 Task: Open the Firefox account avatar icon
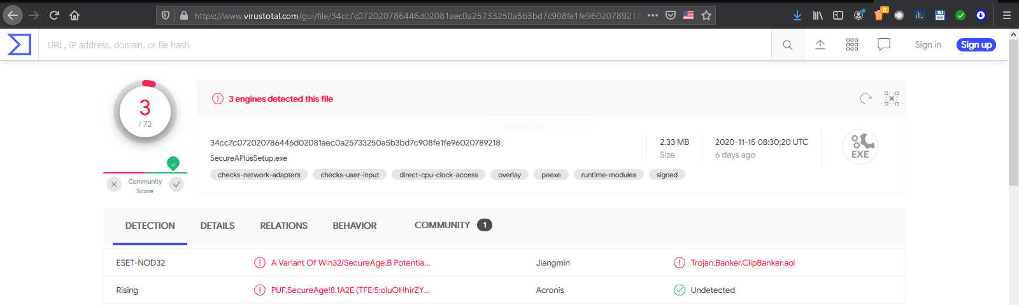tap(859, 15)
